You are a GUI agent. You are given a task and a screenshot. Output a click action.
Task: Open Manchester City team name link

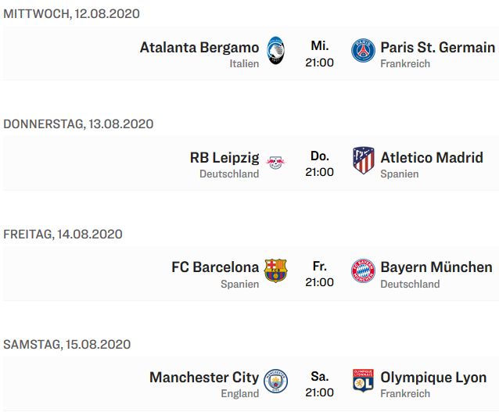pyautogui.click(x=204, y=378)
